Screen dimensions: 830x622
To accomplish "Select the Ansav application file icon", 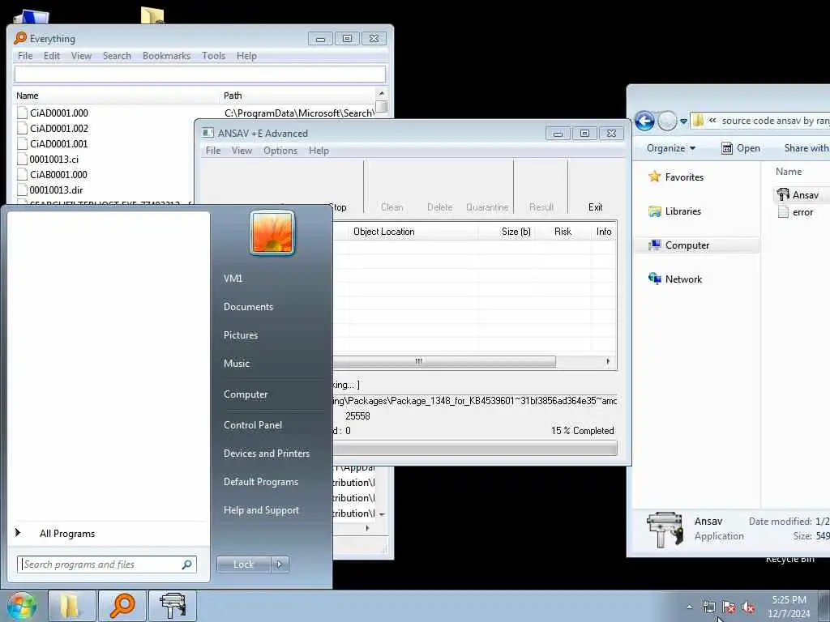I will (x=782, y=194).
